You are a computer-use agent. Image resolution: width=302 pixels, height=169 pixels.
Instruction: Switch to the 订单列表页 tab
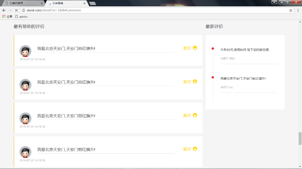click(23, 3)
